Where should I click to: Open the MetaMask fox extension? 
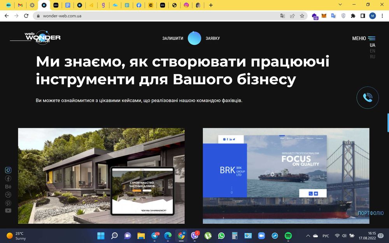coord(324,16)
